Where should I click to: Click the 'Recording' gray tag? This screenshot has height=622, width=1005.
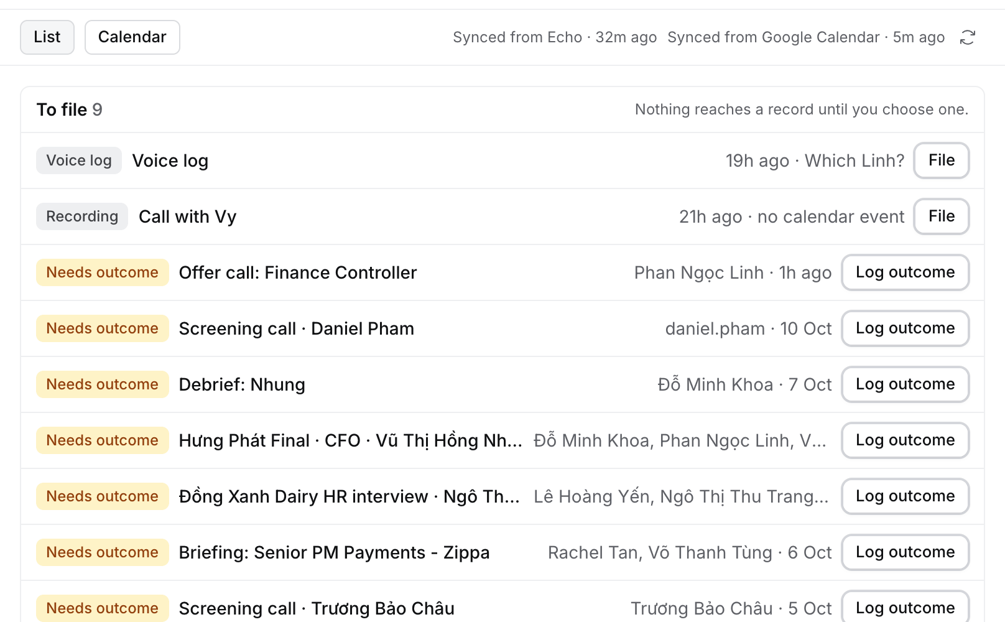click(82, 216)
